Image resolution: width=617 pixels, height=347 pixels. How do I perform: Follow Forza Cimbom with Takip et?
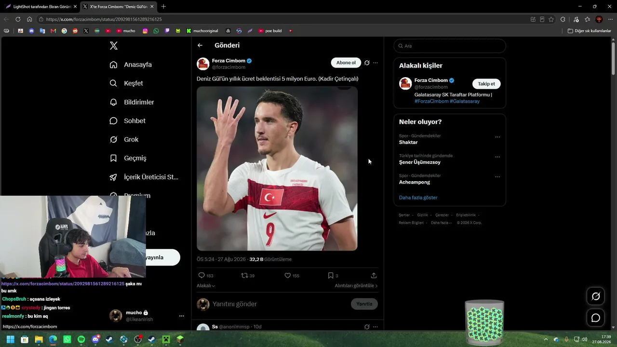[x=486, y=84]
